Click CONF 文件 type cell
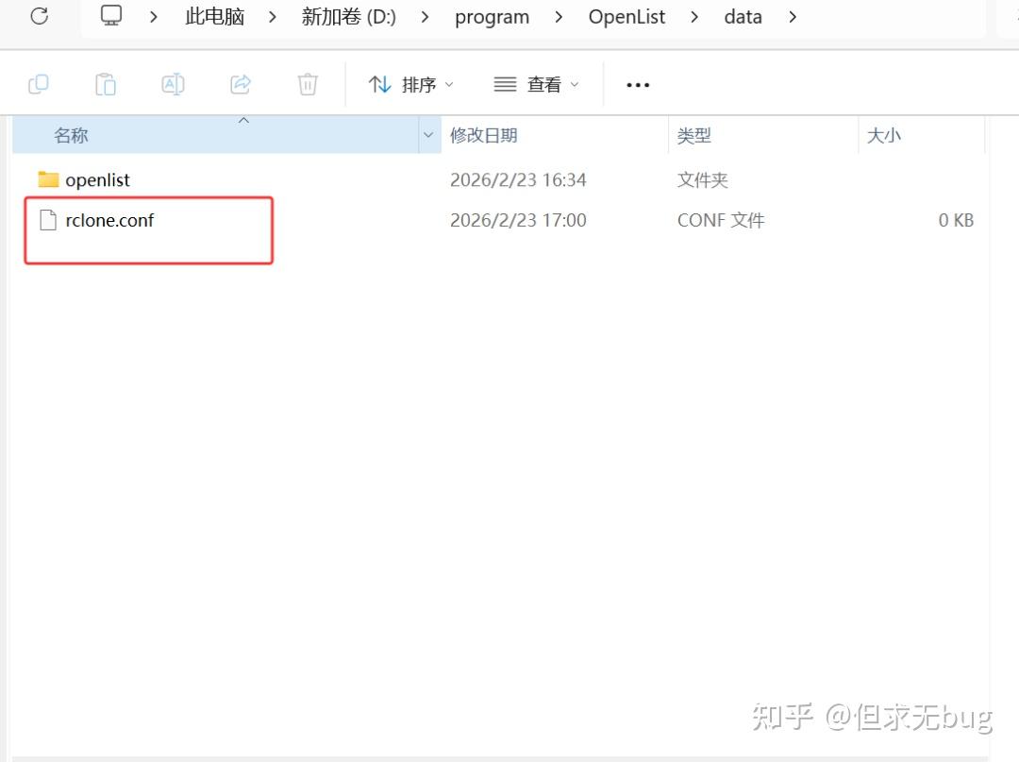 (721, 220)
